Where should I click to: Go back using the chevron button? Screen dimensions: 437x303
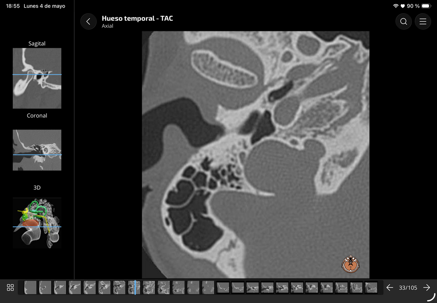click(88, 21)
